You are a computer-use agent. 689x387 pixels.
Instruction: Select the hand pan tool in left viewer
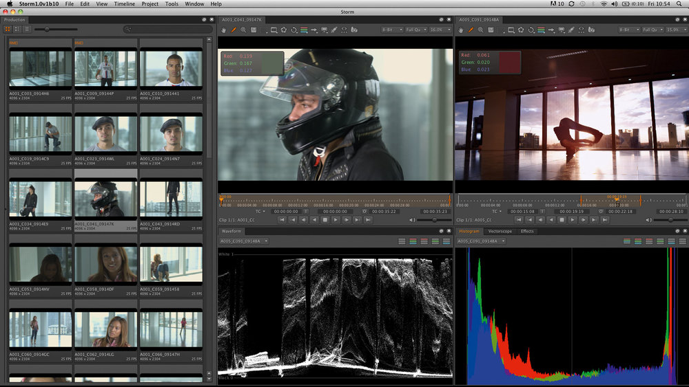pyautogui.click(x=225, y=30)
